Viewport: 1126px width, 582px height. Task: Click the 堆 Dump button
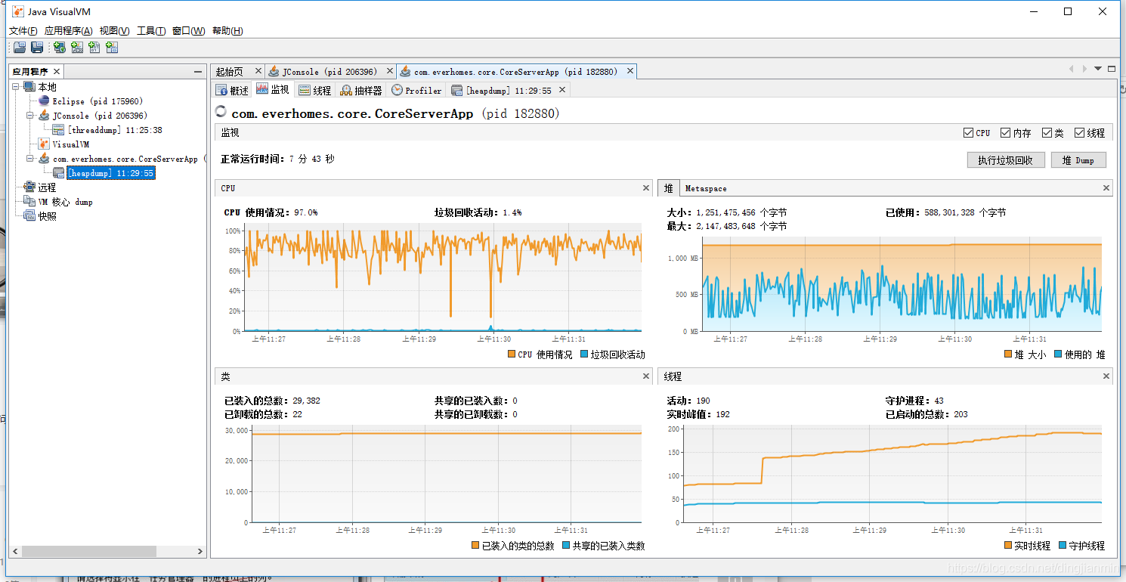pyautogui.click(x=1078, y=160)
